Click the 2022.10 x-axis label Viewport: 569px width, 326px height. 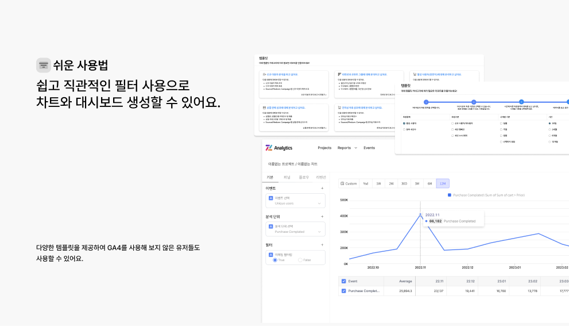point(373,267)
